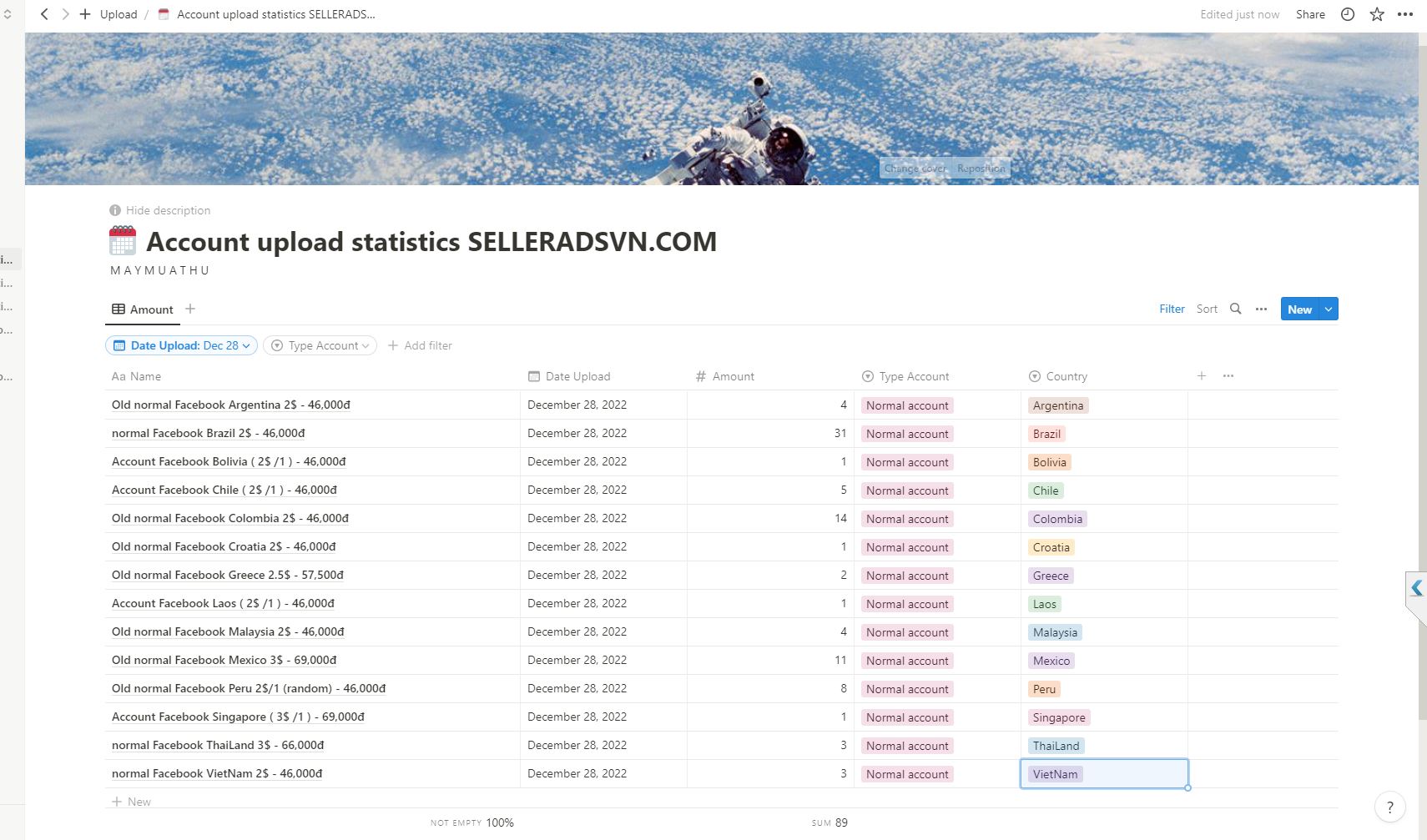Click Edited just now status text
The image size is (1427, 840).
coord(1239,14)
